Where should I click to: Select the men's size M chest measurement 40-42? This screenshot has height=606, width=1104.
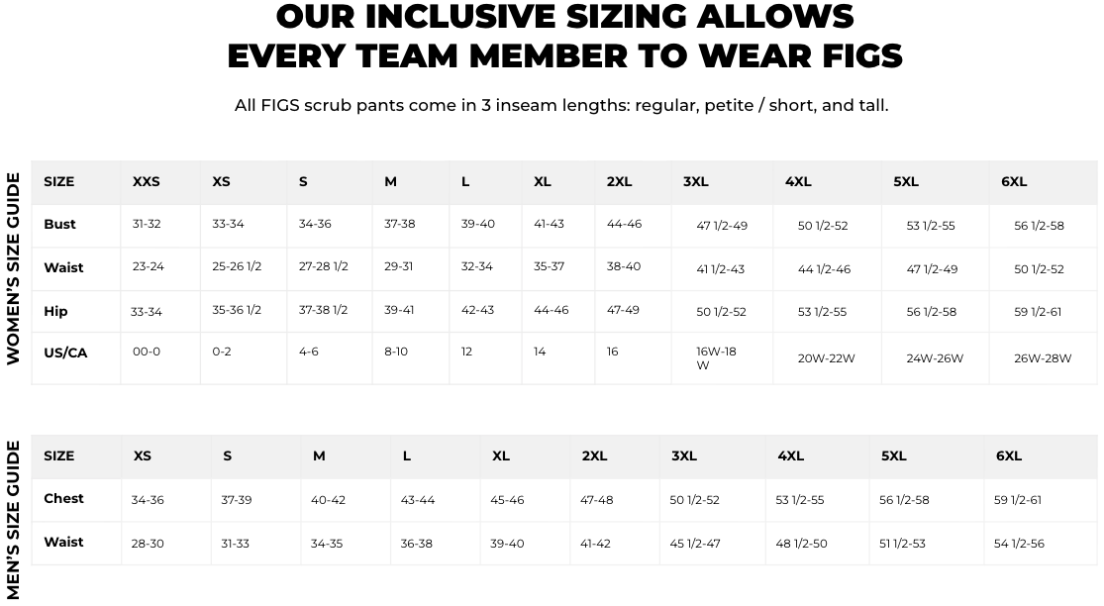pos(328,500)
